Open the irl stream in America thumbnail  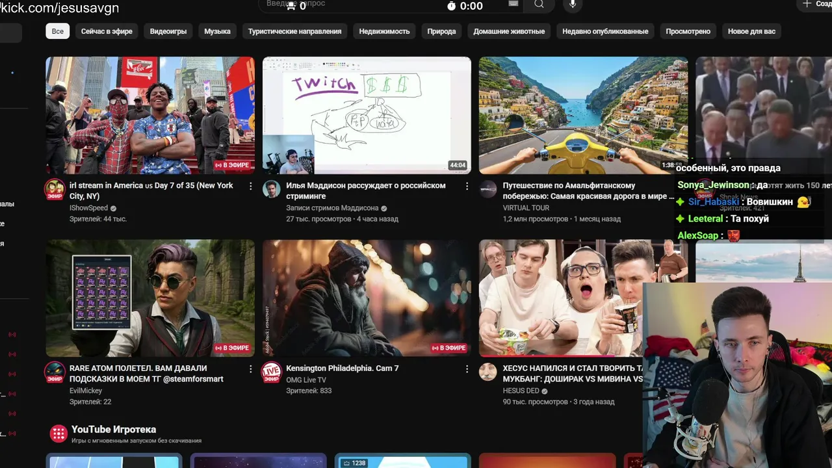click(x=150, y=115)
